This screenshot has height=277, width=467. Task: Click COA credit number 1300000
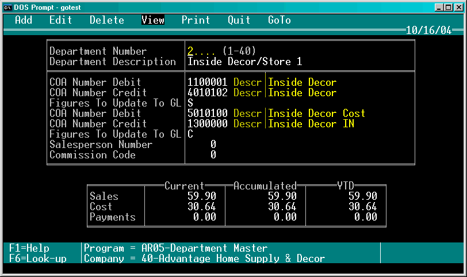(208, 124)
